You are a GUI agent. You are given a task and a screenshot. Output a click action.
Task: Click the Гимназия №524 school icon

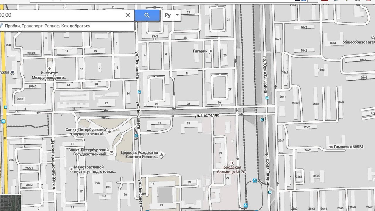coord(331,147)
